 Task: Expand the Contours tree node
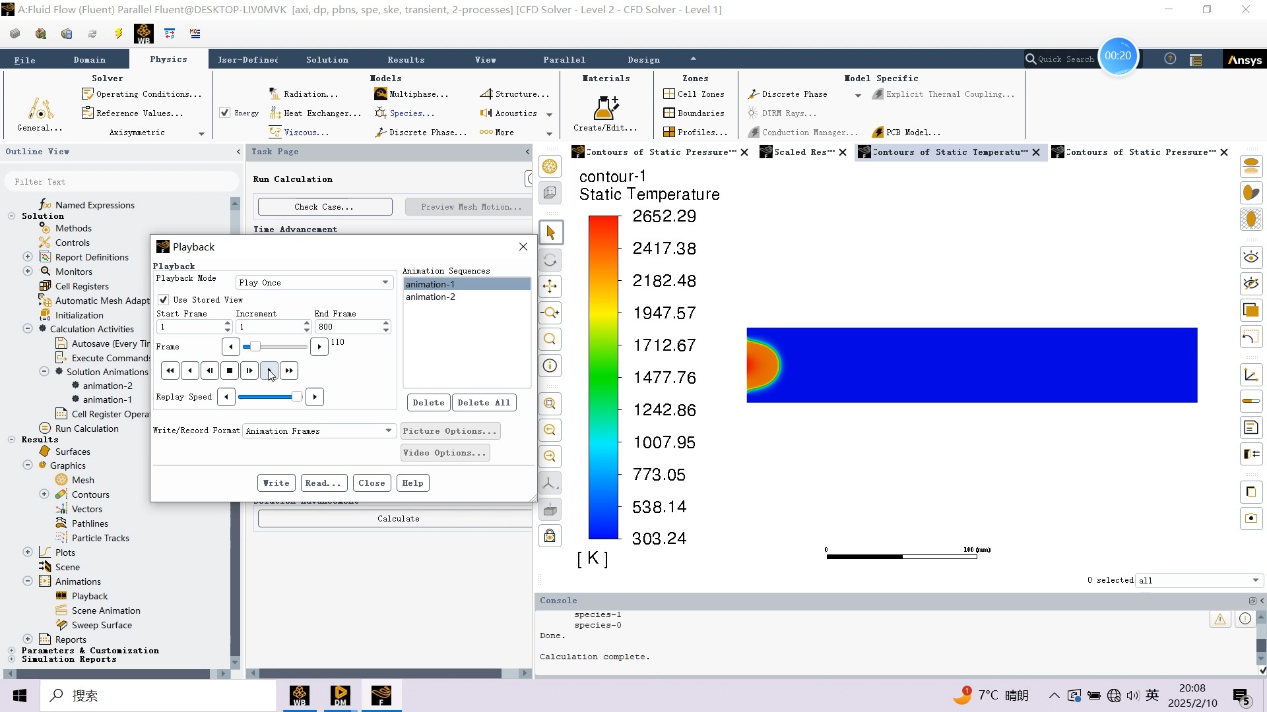coord(44,494)
